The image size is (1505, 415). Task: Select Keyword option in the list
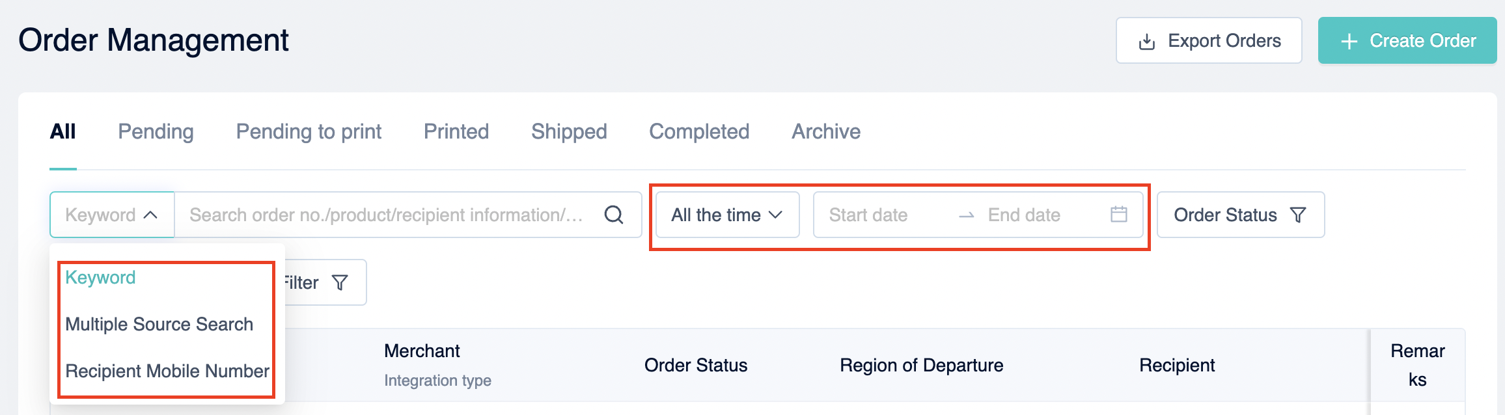(100, 277)
